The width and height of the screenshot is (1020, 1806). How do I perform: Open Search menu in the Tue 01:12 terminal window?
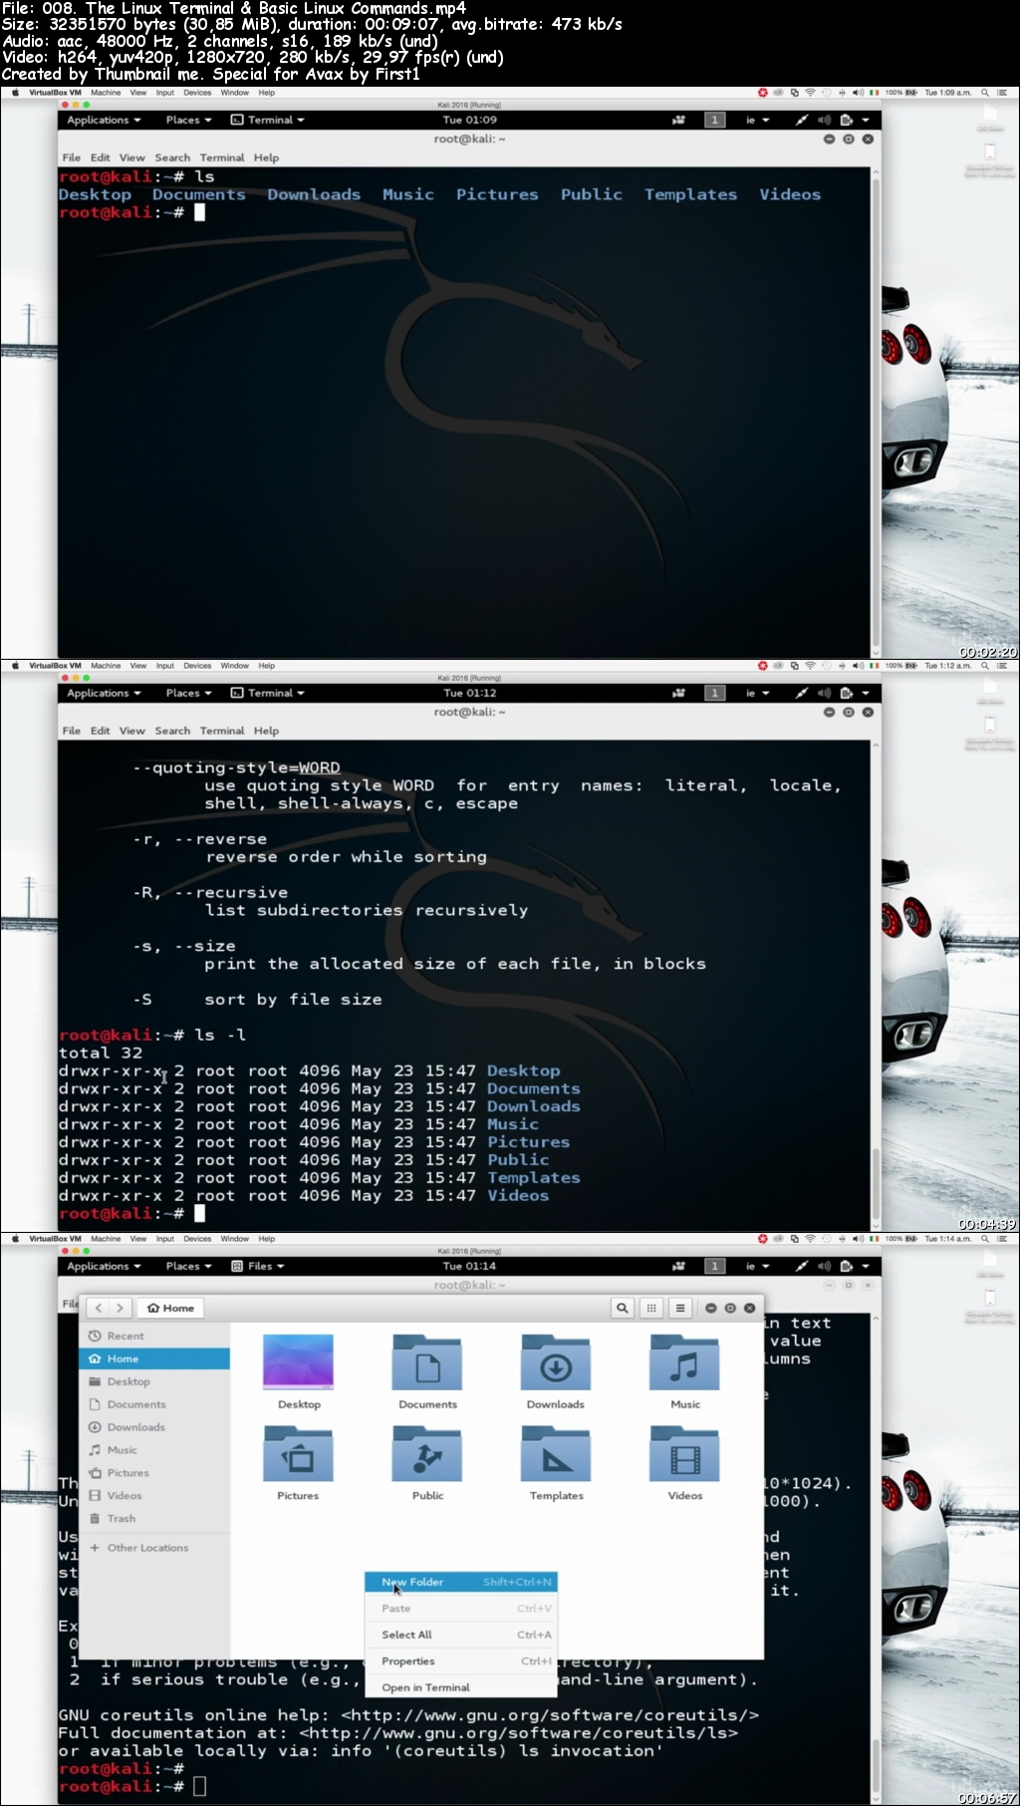coord(172,731)
